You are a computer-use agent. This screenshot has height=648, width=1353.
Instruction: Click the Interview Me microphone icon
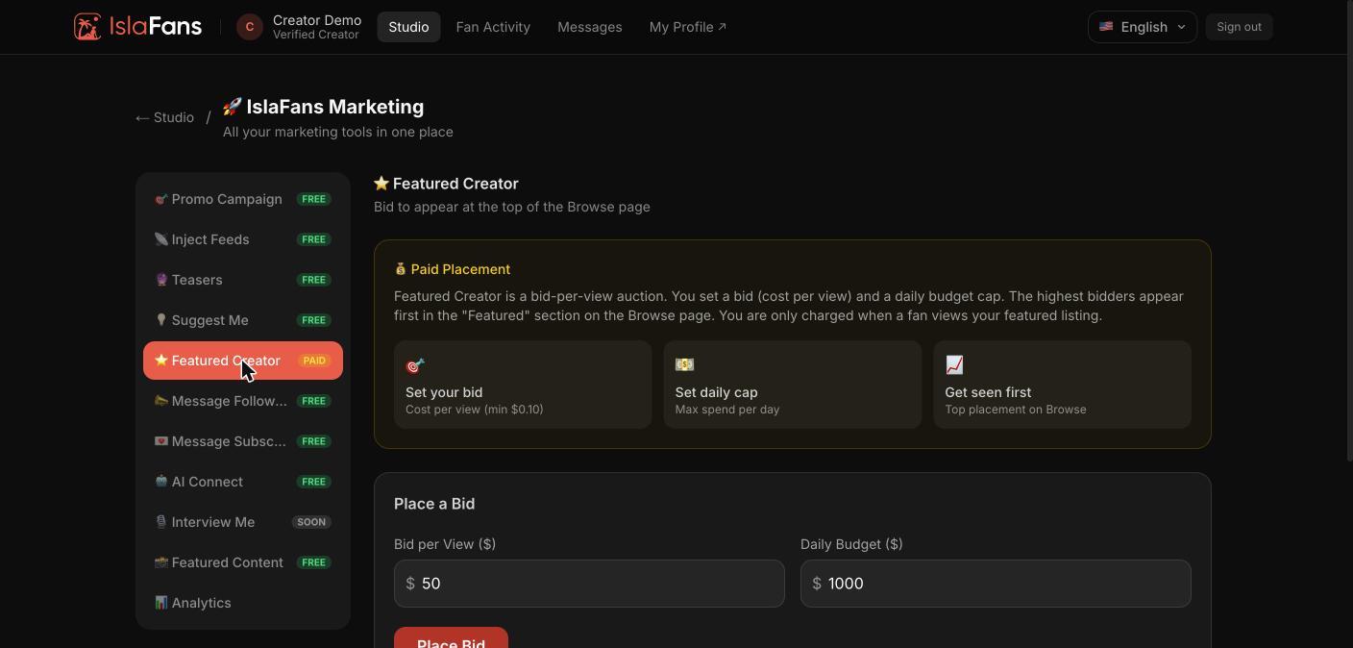tap(160, 522)
